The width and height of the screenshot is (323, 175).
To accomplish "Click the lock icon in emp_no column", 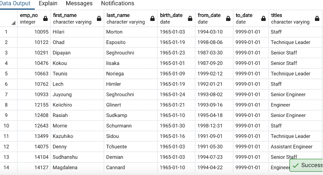I will click(x=45, y=19).
